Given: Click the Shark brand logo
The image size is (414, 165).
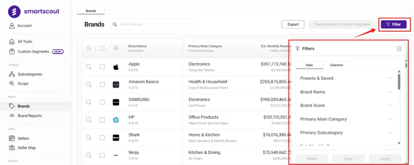Looking at the screenshot, I should pos(116,137).
